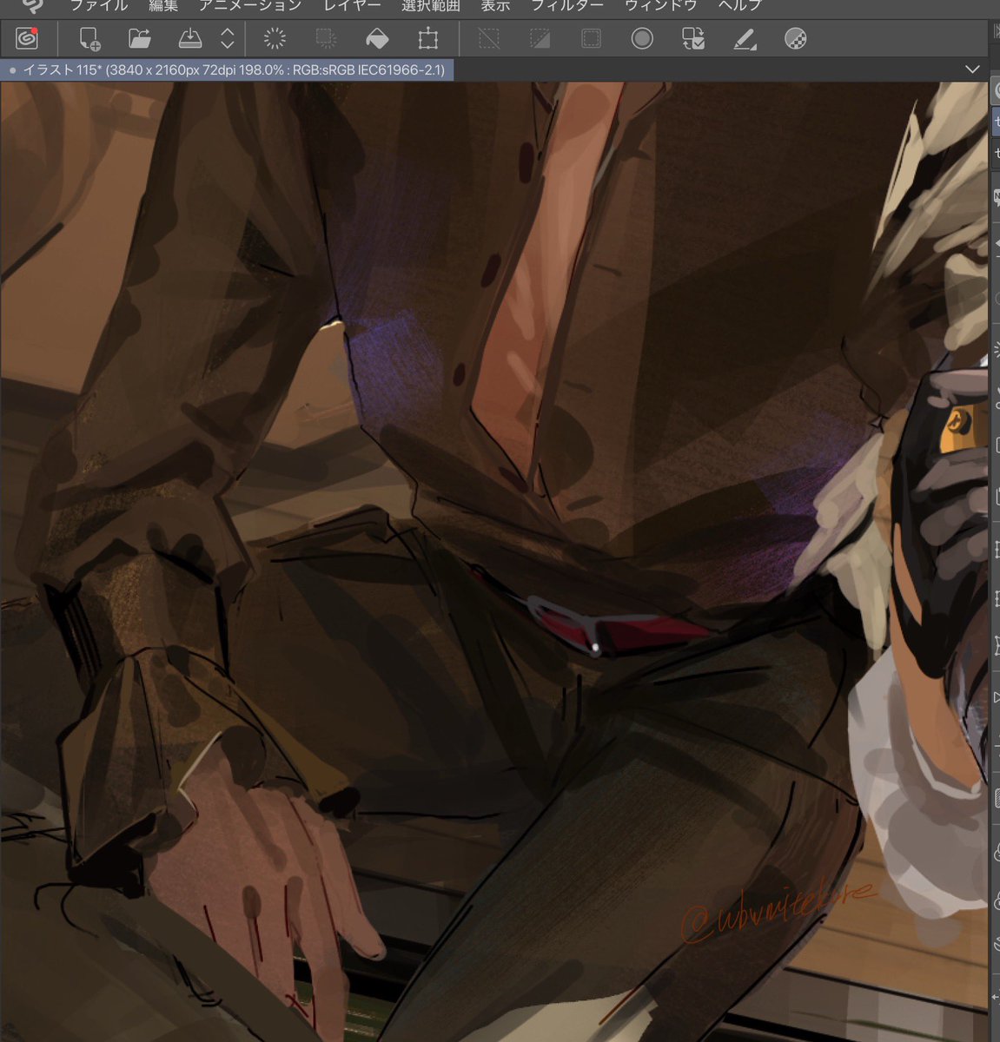
Task: Open the アニメーション menu
Action: (250, 5)
